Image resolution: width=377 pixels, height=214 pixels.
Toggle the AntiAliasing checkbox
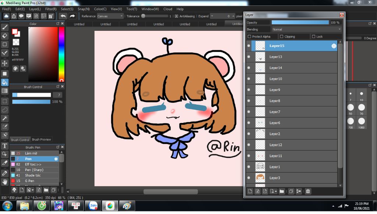[x=176, y=16]
